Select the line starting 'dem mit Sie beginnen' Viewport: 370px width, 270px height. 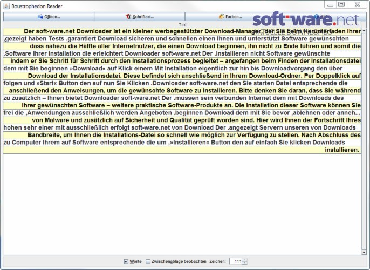[182, 69]
